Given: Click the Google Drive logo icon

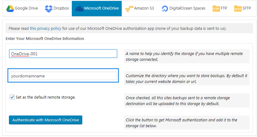Looking at the screenshot, I should point(10,9).
